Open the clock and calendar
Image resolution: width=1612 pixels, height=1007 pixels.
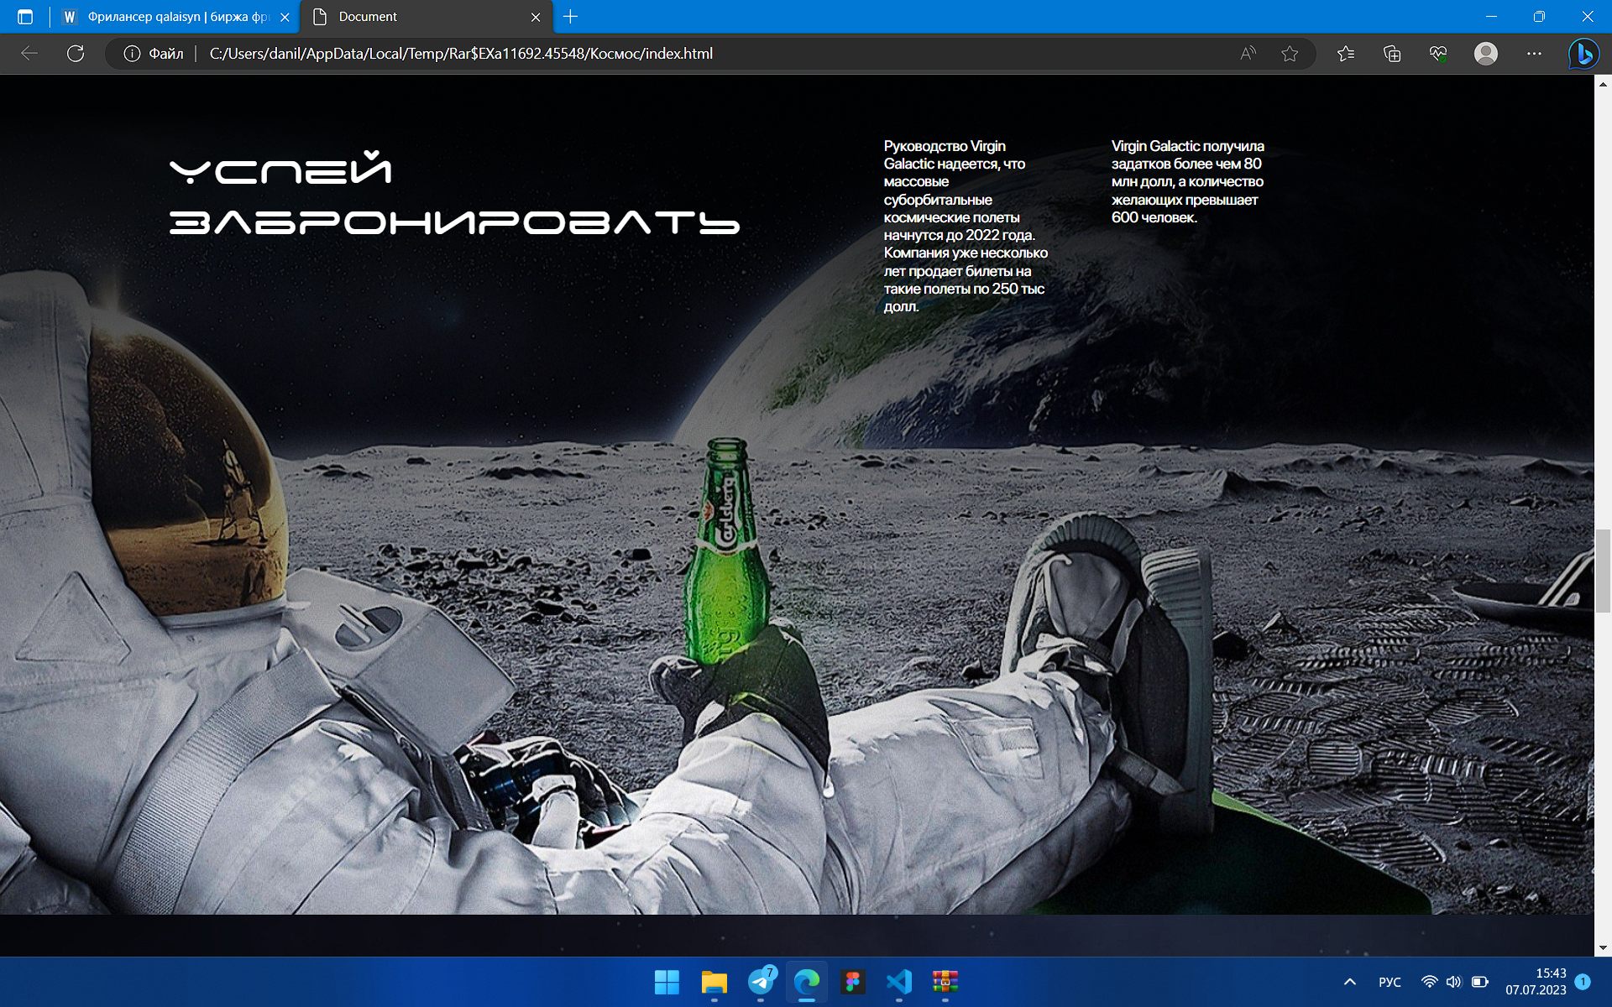click(1536, 982)
